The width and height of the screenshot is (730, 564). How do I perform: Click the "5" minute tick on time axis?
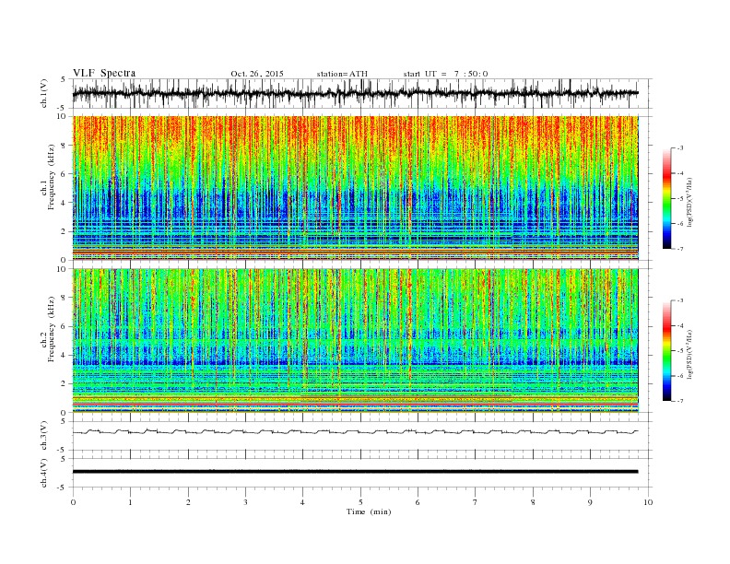[x=360, y=502]
